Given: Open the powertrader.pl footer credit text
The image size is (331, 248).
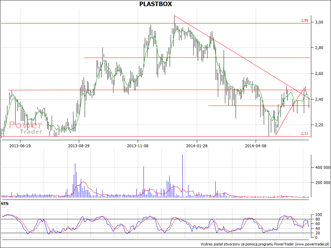Looking at the screenshot, I should (265, 244).
